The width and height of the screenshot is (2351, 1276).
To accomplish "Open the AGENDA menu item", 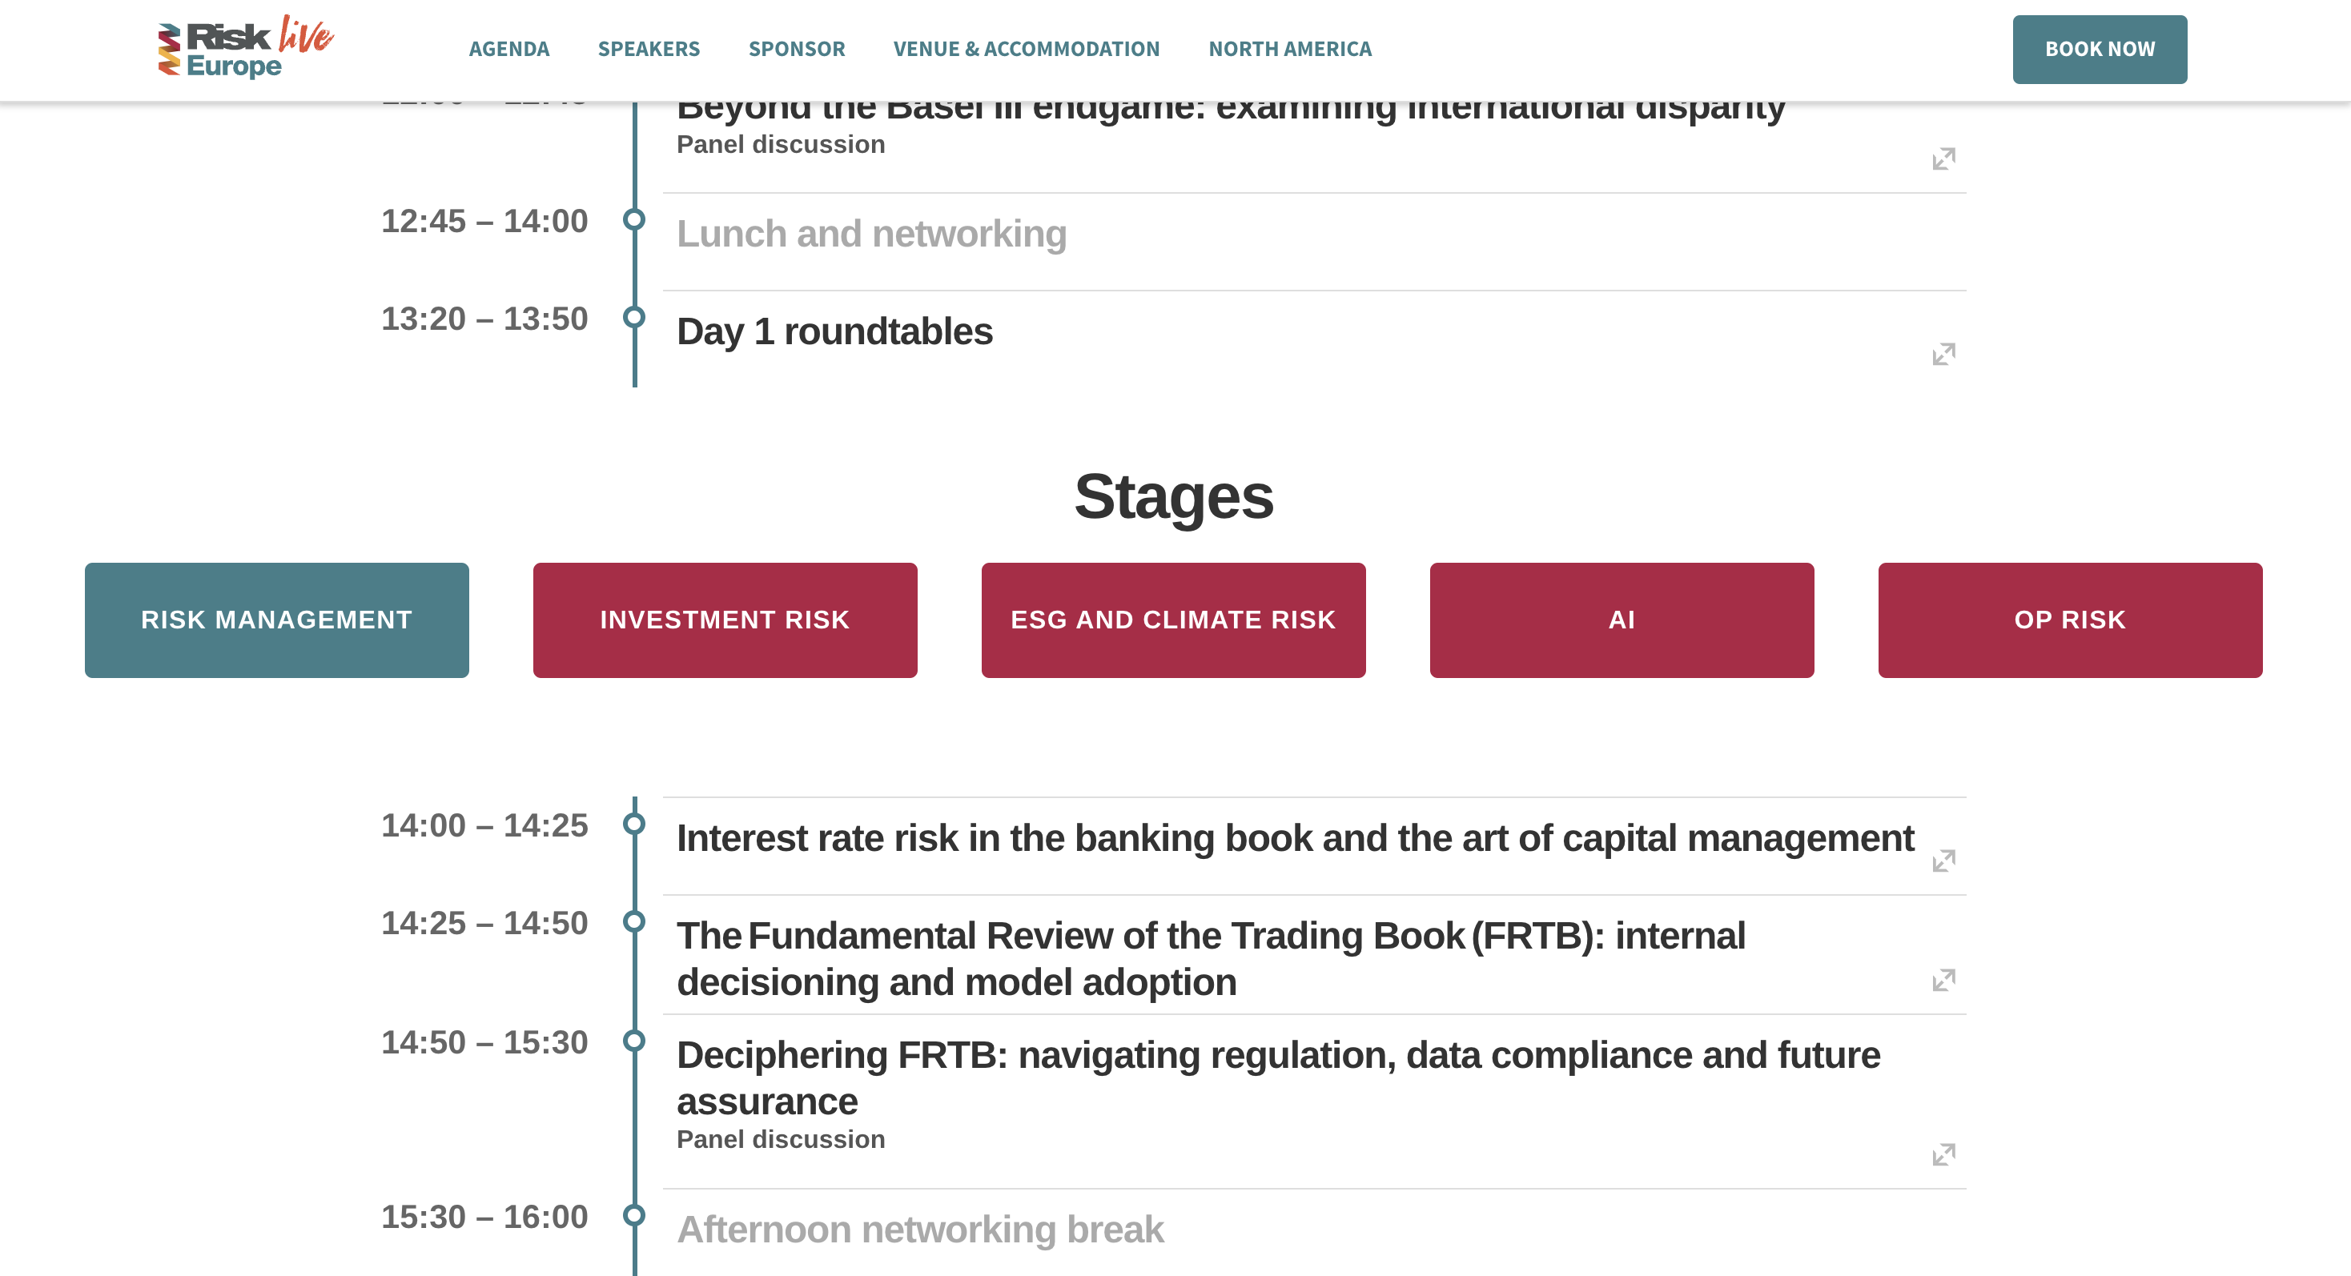I will coord(509,50).
